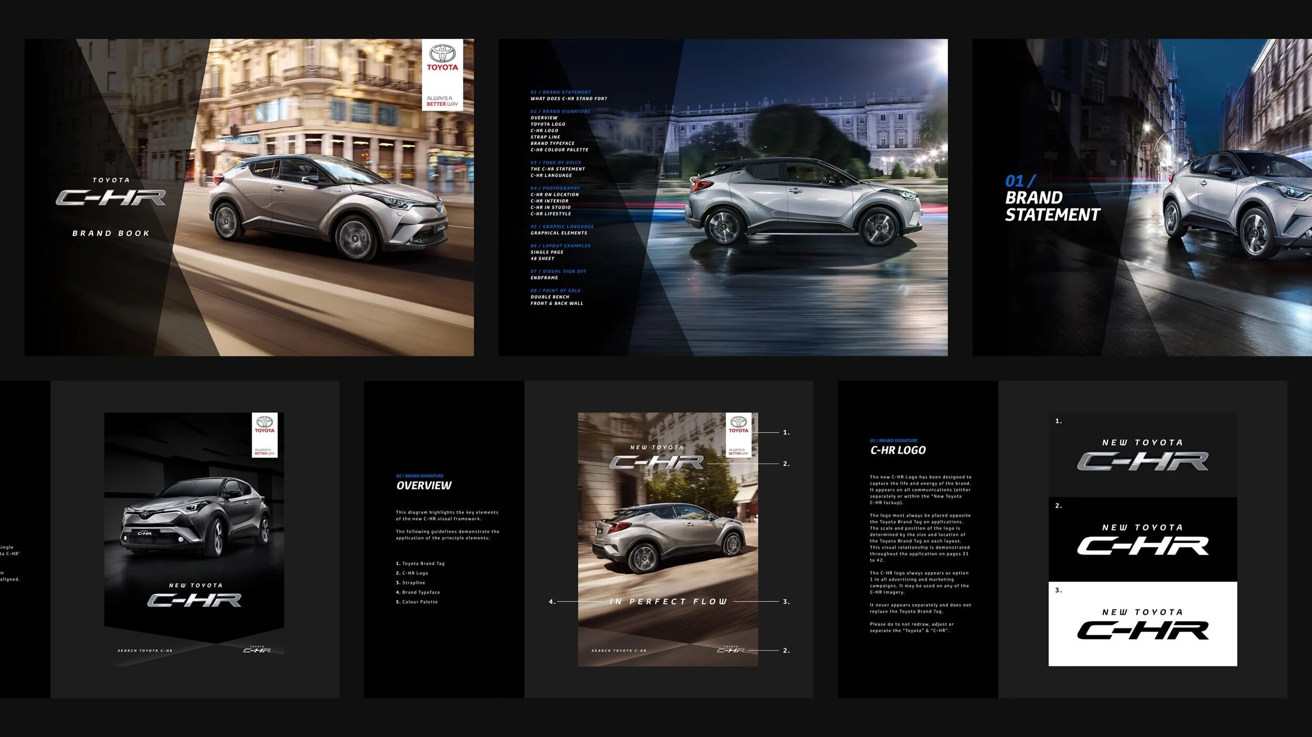Click 'C-HR LANGUAGE' contents entry
Image resolution: width=1312 pixels, height=737 pixels.
pyautogui.click(x=551, y=176)
